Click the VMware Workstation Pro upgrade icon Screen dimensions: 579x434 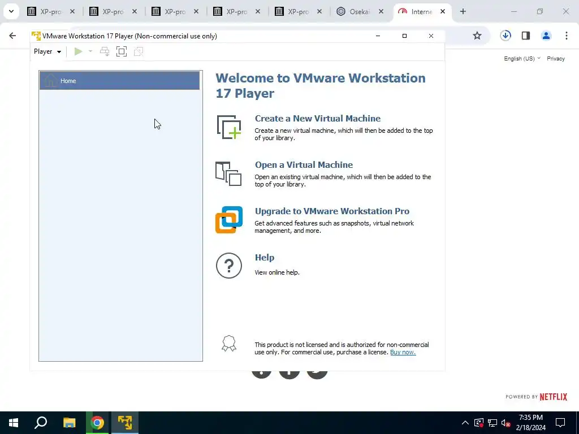[x=229, y=220]
